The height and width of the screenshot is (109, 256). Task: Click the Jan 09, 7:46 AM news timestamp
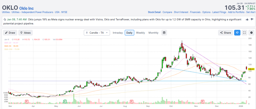coord(17,20)
